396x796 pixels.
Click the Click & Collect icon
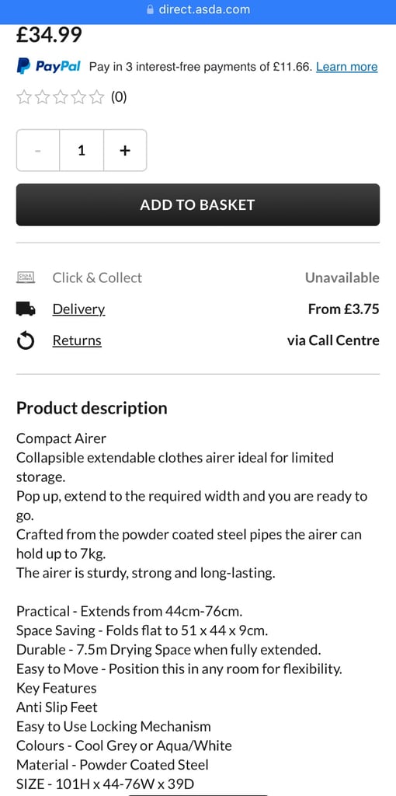click(26, 278)
